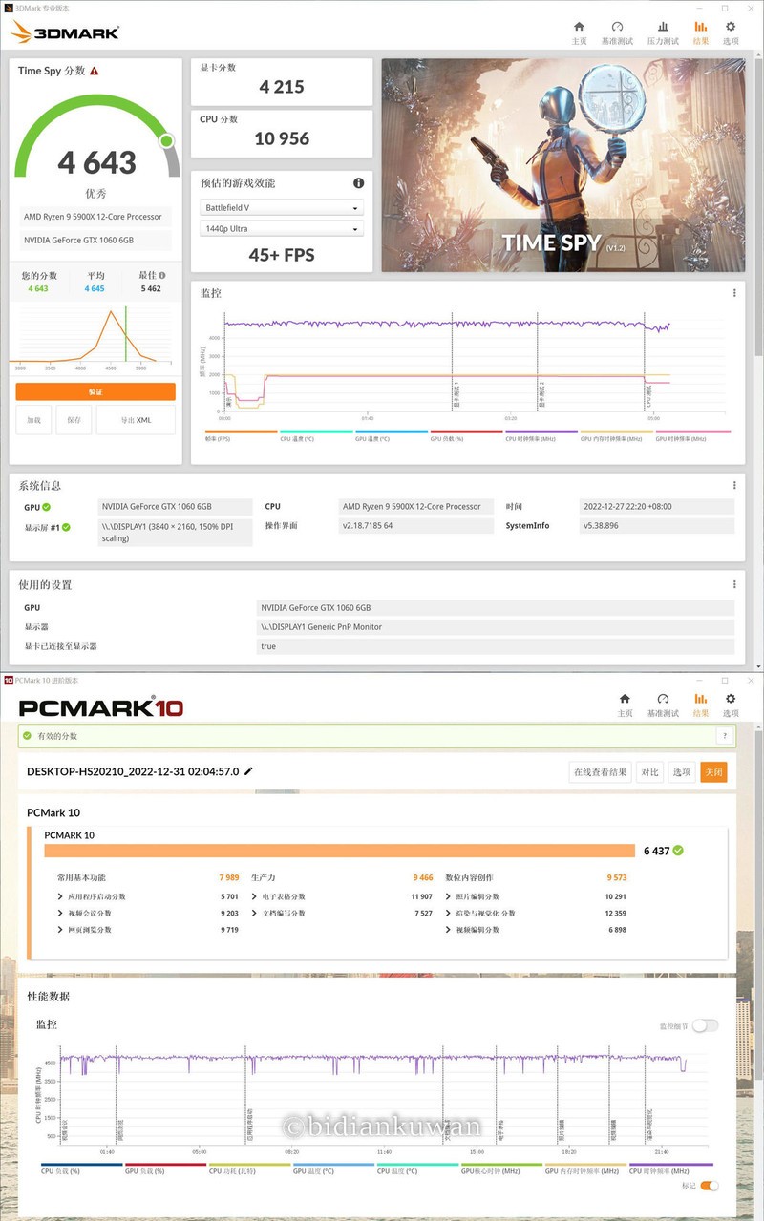Click the 保存 button
This screenshot has height=1221, width=764.
(74, 420)
